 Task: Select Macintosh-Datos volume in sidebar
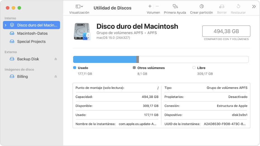(32, 33)
